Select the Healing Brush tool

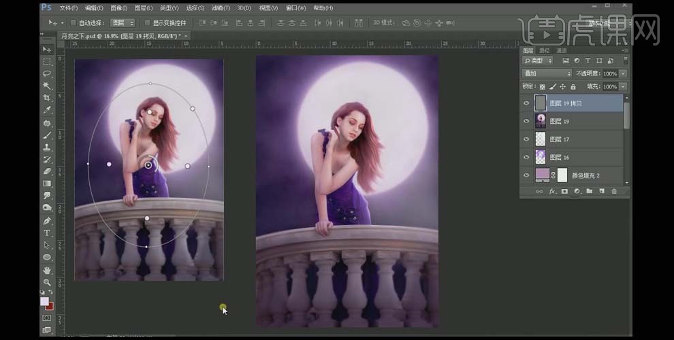click(47, 123)
